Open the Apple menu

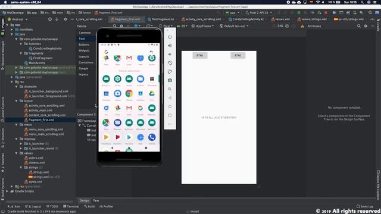coord(5,2)
